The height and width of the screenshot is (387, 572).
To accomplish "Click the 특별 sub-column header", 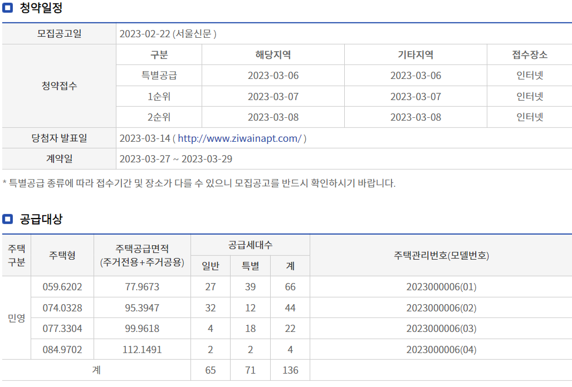I will coord(250,266).
